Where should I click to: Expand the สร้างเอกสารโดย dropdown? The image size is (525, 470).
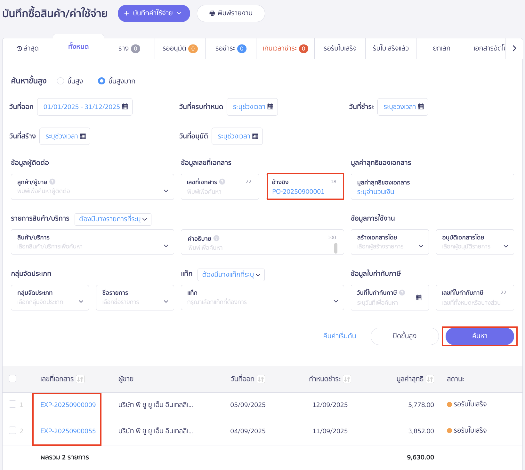(421, 246)
